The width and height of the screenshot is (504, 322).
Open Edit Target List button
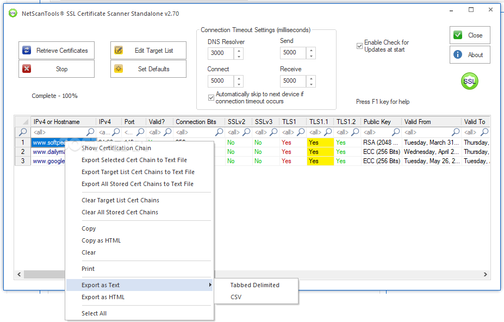[148, 50]
